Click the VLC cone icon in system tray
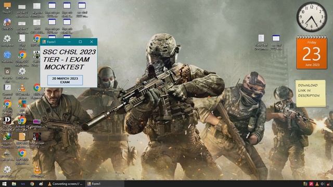The image size is (333, 187). 317,184
